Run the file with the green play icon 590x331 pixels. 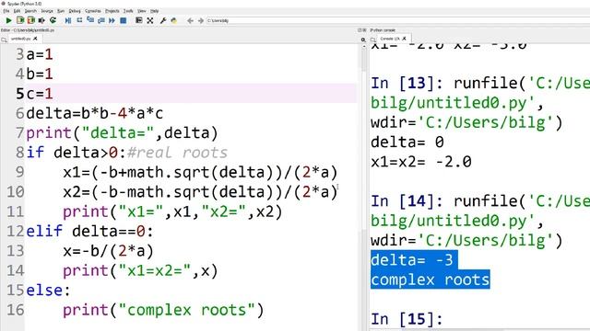[x=8, y=20]
